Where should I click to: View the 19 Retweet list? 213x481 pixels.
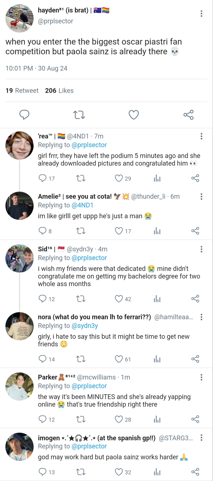[x=22, y=91]
